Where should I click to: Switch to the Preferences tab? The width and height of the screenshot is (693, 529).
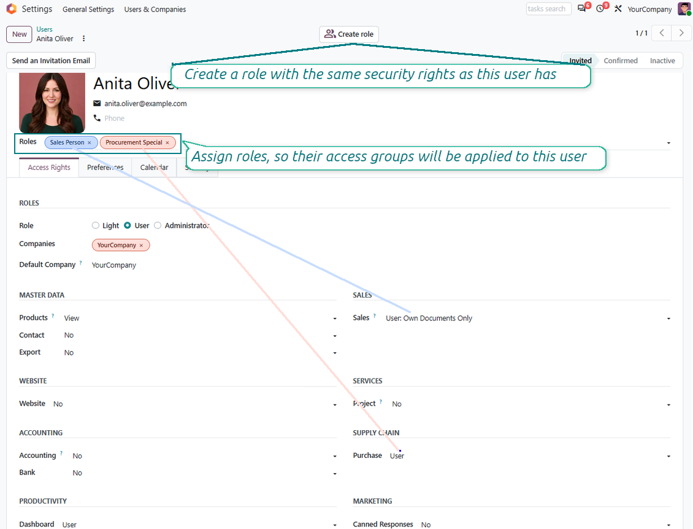[x=105, y=167]
